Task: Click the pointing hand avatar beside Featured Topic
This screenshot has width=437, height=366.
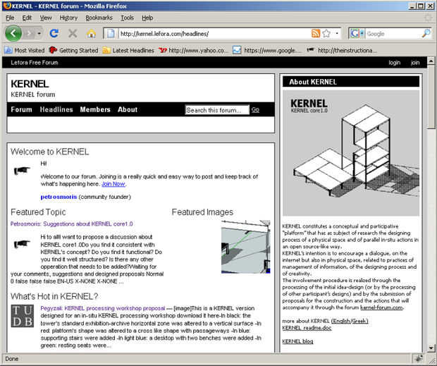Action: [x=22, y=244]
